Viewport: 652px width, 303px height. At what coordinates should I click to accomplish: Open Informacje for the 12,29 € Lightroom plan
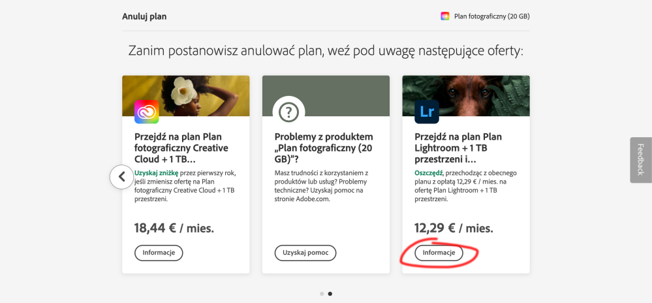point(439,253)
